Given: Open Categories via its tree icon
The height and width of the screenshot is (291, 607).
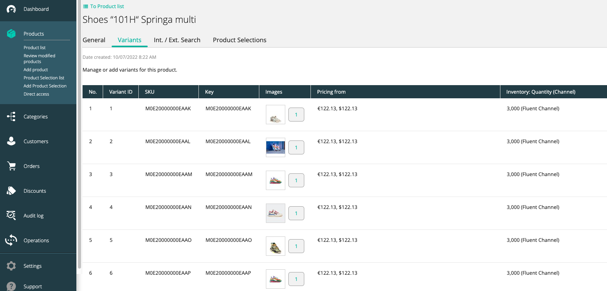Looking at the screenshot, I should (x=11, y=116).
